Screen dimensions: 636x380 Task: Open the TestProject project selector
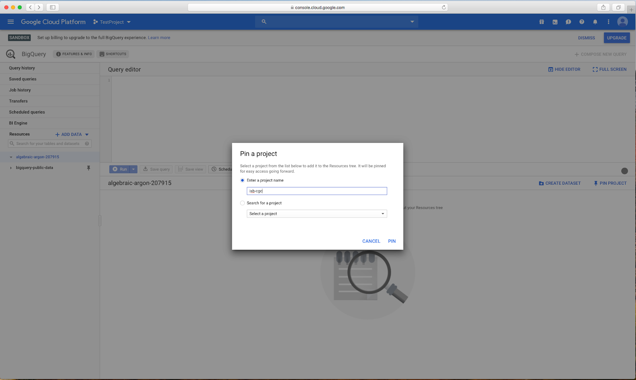pyautogui.click(x=112, y=22)
